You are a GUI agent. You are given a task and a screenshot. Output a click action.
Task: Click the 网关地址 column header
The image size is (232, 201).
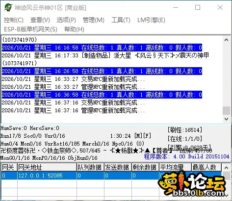tap(47, 167)
